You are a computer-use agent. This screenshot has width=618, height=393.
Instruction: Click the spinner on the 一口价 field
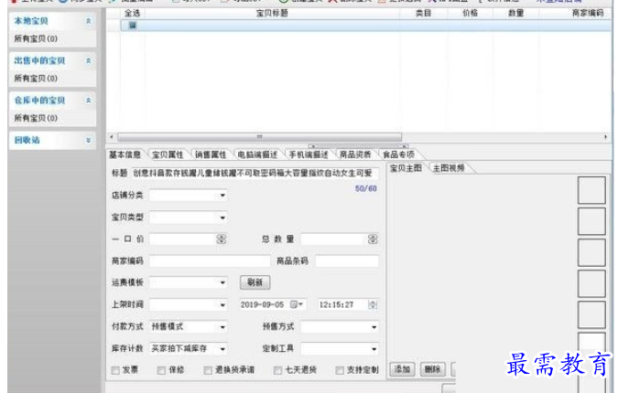point(222,239)
